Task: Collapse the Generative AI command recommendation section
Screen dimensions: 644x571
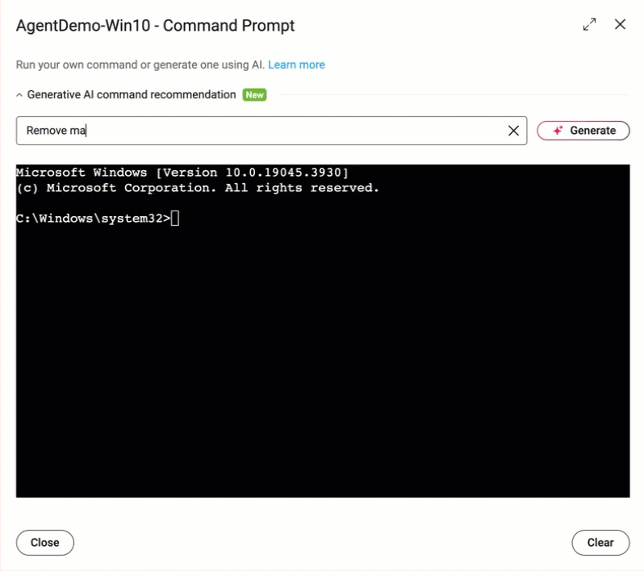Action: coord(19,95)
